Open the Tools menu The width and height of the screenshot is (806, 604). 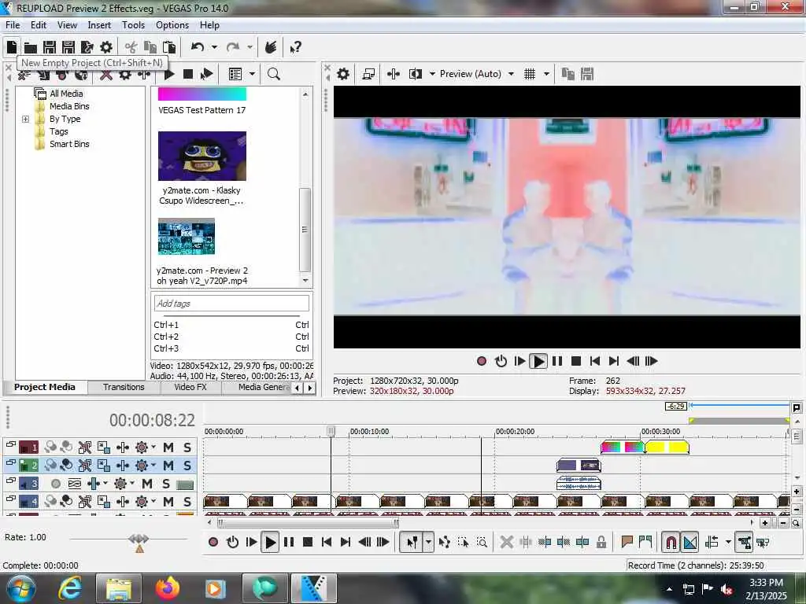[133, 25]
